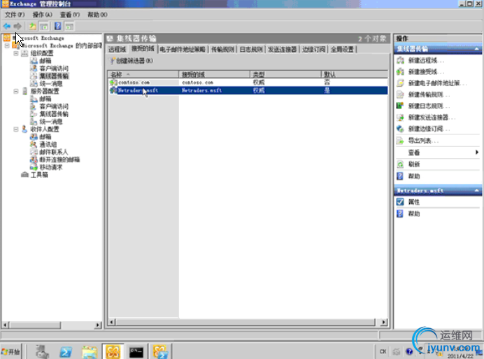Click 新建接受域 action icon
The width and height of the screenshot is (484, 359).
coord(400,72)
